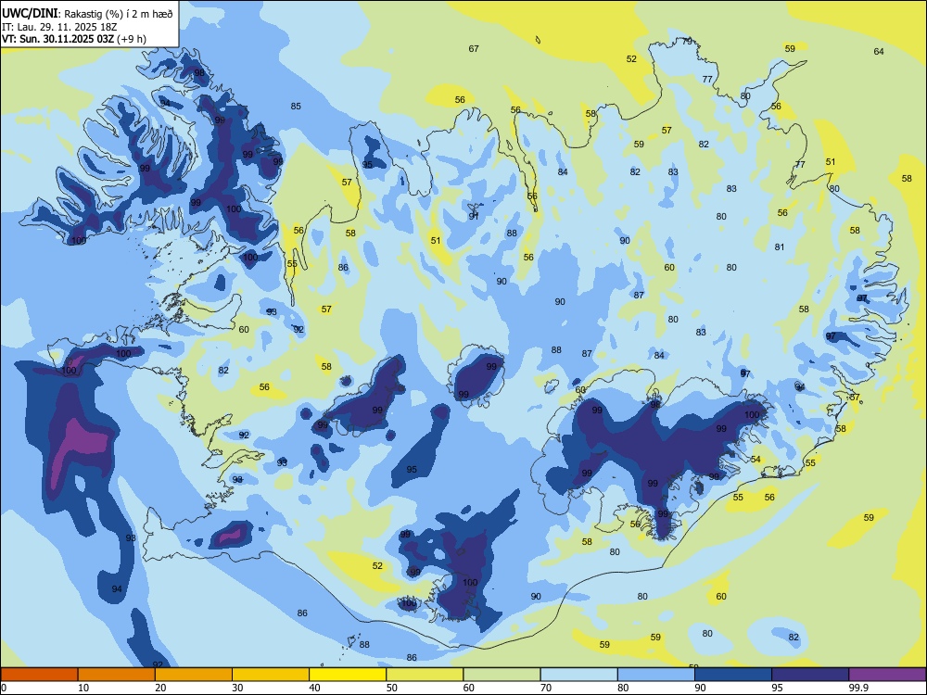Click the 40–50% bright yellow legend swatch
Image resolution: width=927 pixels, height=695 pixels.
pos(348,675)
